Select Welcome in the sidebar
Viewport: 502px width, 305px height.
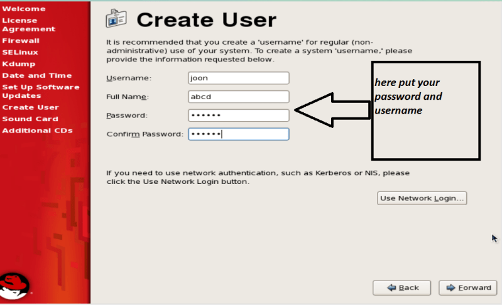click(x=24, y=9)
